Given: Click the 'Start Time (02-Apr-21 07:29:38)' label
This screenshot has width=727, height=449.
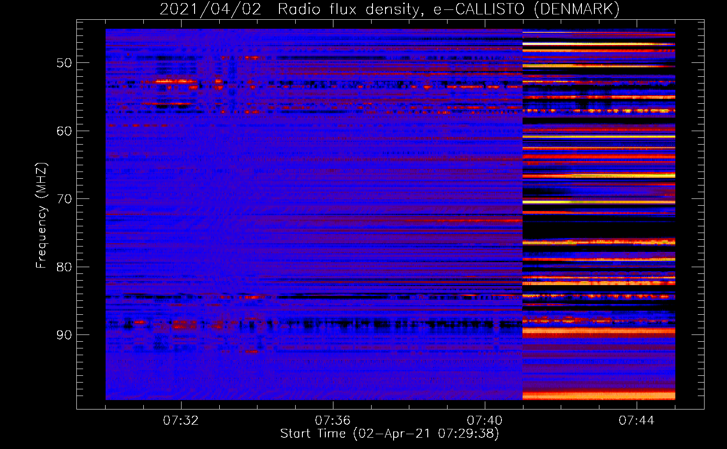Looking at the screenshot, I should point(390,433).
